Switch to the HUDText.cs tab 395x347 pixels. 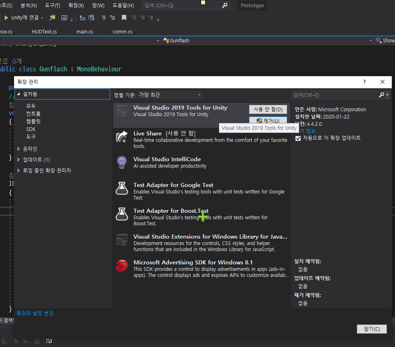(x=44, y=31)
